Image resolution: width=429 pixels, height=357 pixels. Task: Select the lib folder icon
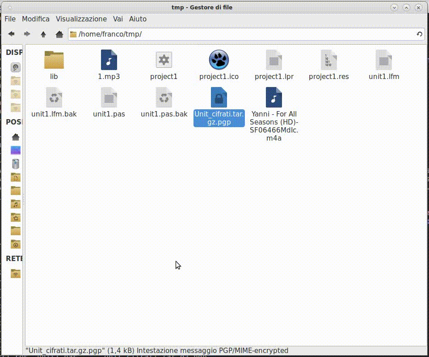[x=54, y=60]
